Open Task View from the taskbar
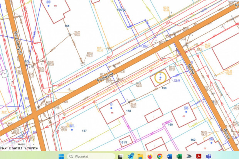 click(x=121, y=156)
